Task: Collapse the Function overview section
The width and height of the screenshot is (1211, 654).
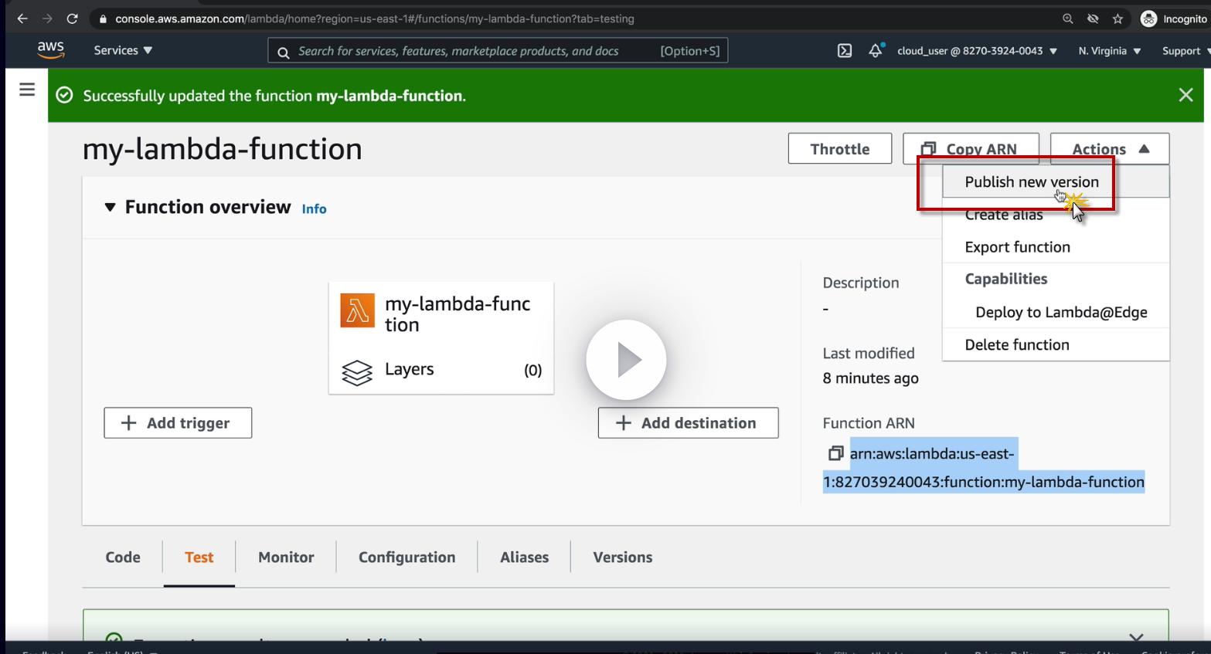Action: tap(110, 207)
